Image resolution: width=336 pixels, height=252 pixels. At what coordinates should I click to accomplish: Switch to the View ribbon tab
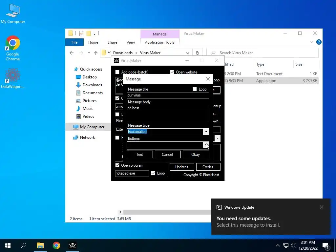point(131,42)
